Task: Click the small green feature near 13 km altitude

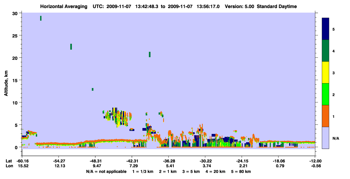Action: [93, 89]
